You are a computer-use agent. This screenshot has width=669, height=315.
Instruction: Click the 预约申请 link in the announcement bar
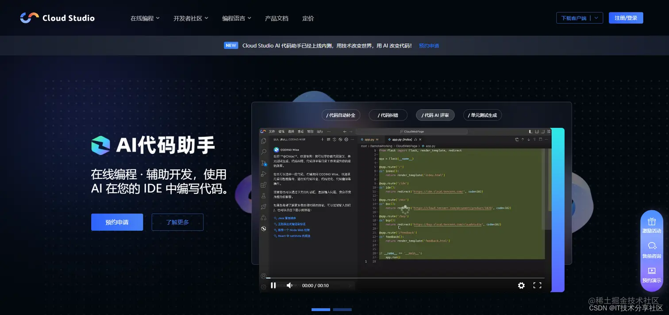point(429,46)
